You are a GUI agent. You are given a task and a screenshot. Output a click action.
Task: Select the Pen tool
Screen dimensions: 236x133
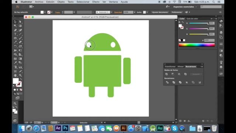(15, 30)
